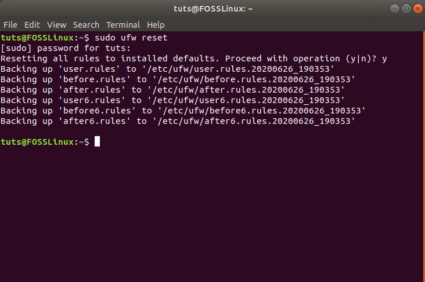
Task: Click the tuts@FOSSLinux window title text
Action: click(212, 8)
